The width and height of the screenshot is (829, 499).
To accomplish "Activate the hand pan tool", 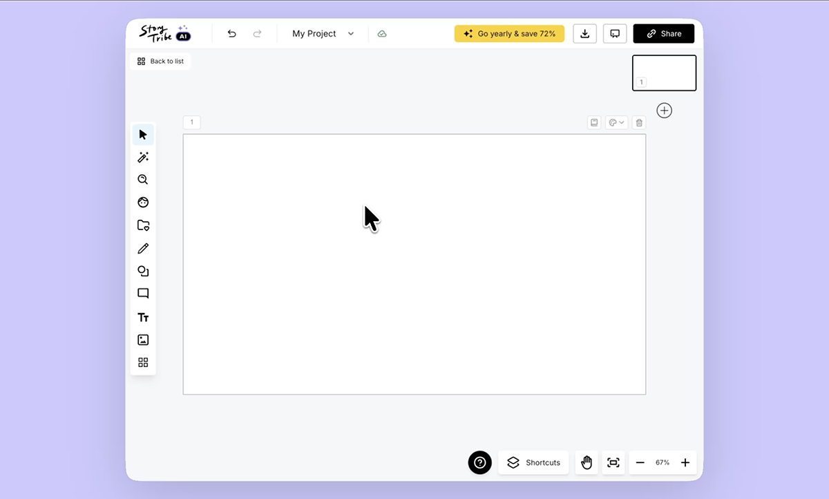I will (587, 462).
